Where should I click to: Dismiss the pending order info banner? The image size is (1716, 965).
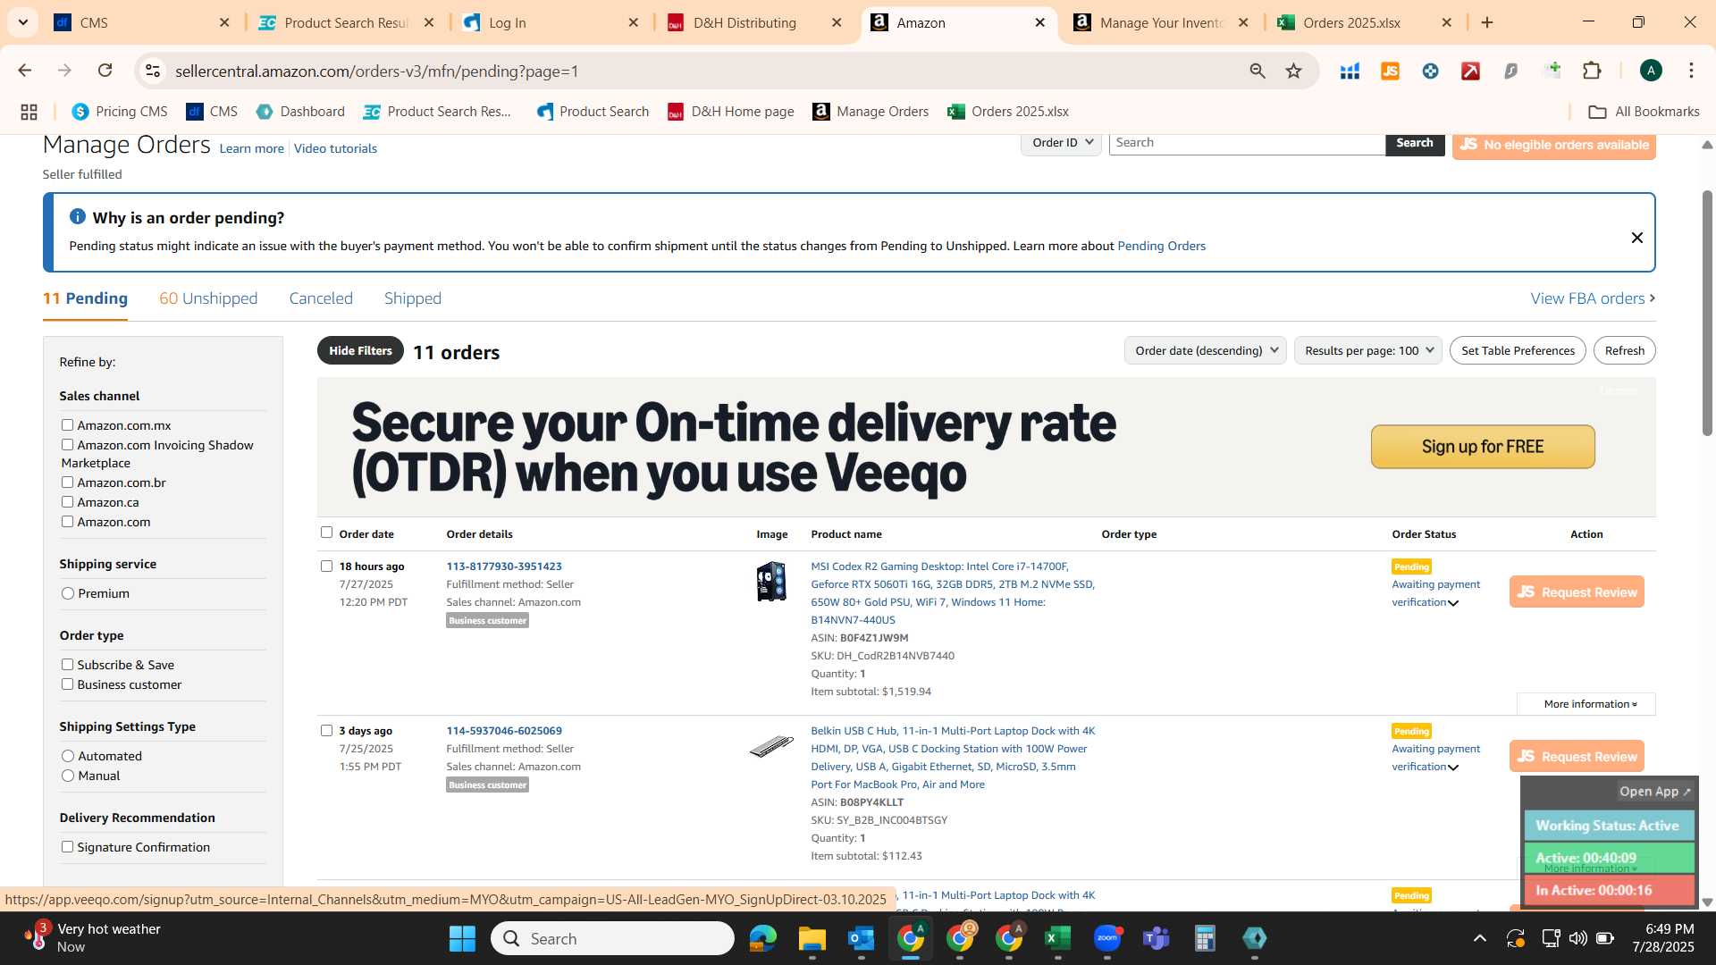pyautogui.click(x=1636, y=237)
